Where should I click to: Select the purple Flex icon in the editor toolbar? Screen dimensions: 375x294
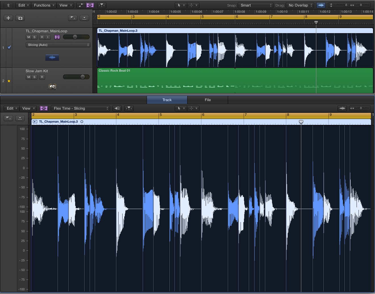44,108
